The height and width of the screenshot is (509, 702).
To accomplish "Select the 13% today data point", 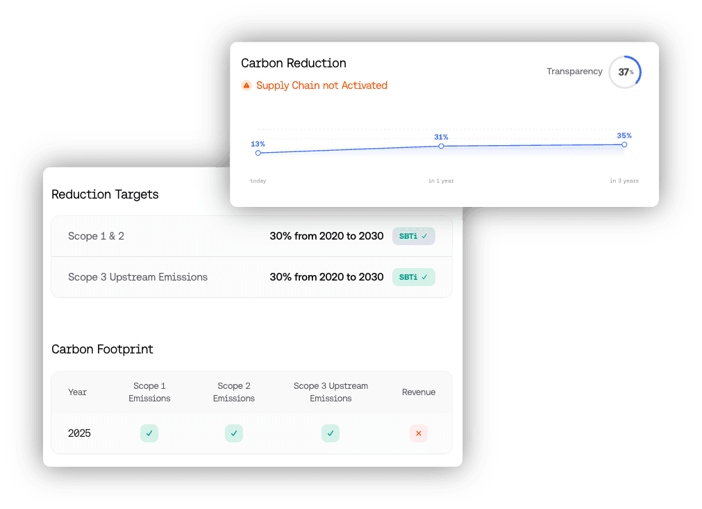I will point(258,153).
